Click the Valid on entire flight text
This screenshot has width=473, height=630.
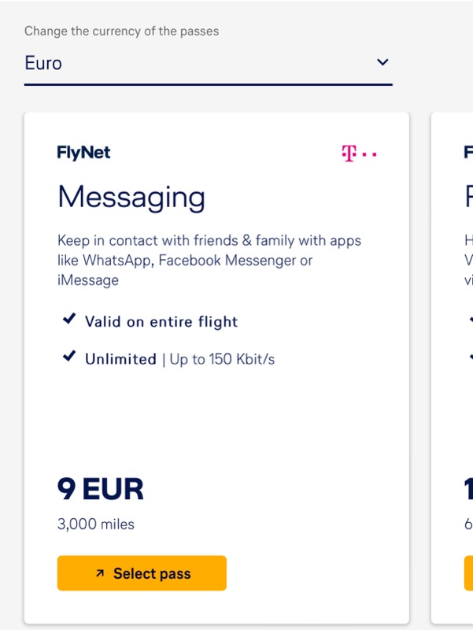(x=161, y=321)
